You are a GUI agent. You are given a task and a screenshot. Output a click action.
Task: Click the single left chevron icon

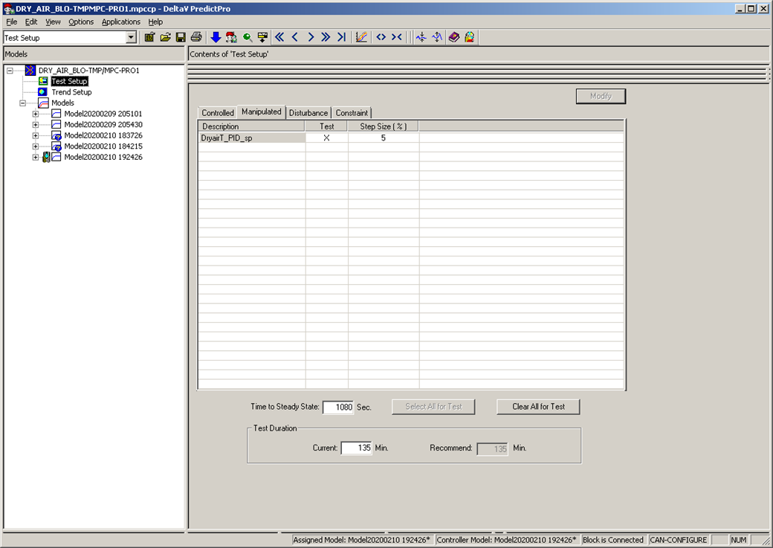[x=295, y=37]
